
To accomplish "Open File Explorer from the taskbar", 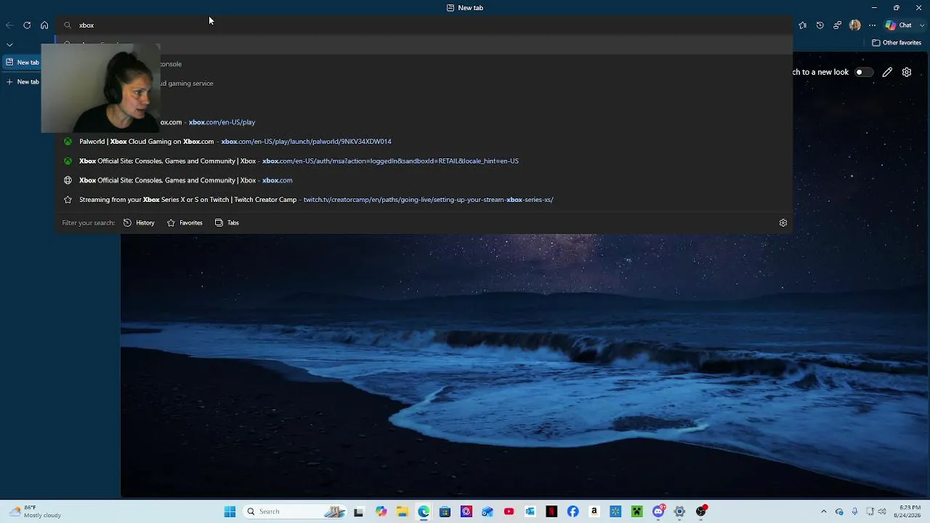I will (402, 511).
